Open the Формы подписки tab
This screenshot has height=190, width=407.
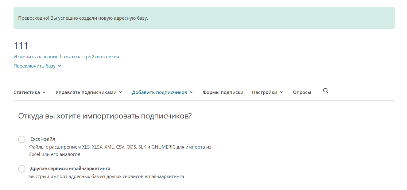coord(223,92)
